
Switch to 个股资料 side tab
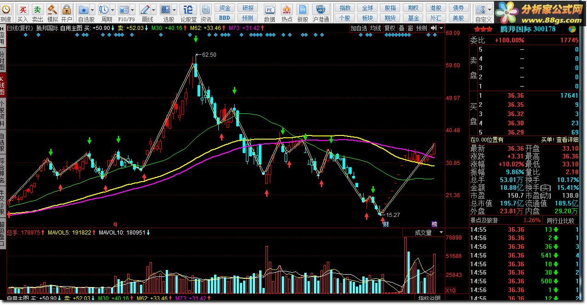3,114
